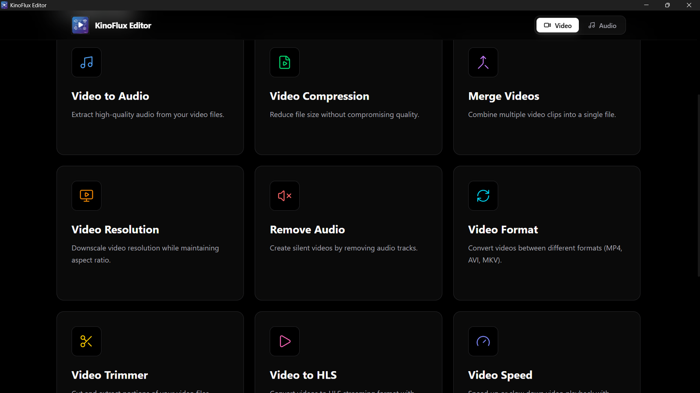Click the yellow scissors Video Trimmer icon

pos(86,341)
